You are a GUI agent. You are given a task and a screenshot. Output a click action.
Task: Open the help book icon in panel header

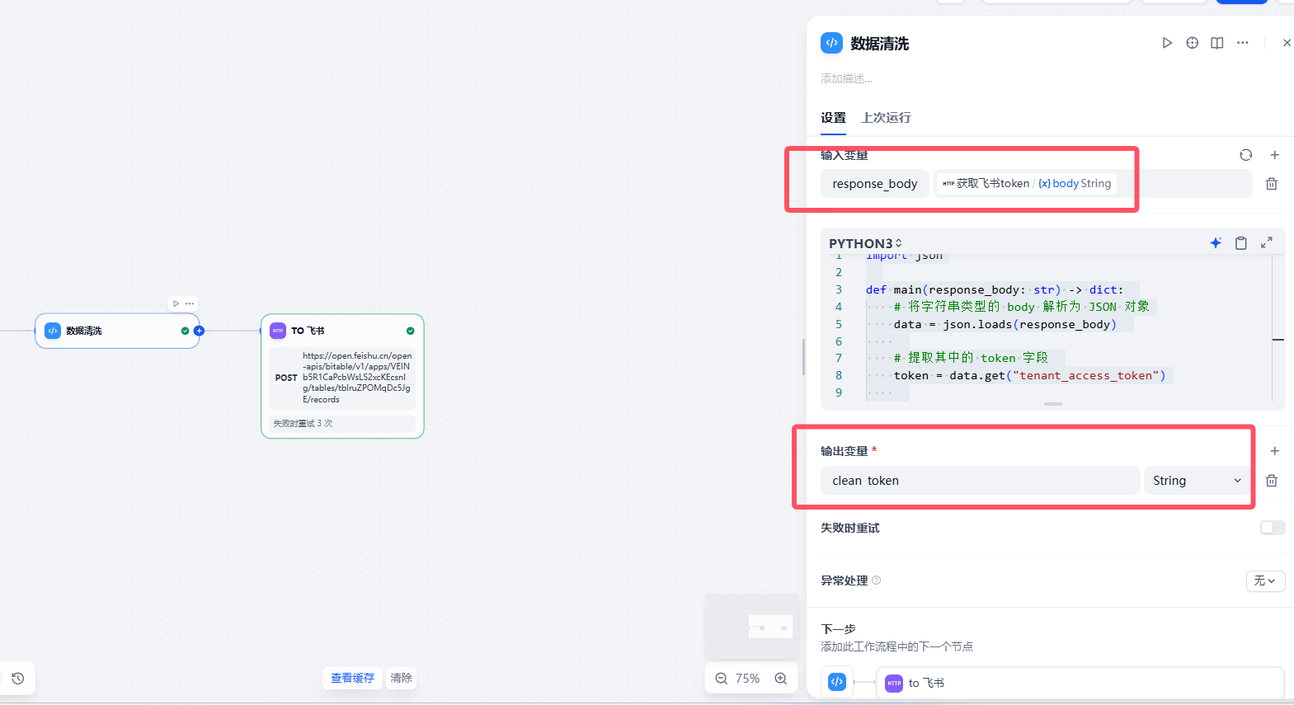[1217, 43]
